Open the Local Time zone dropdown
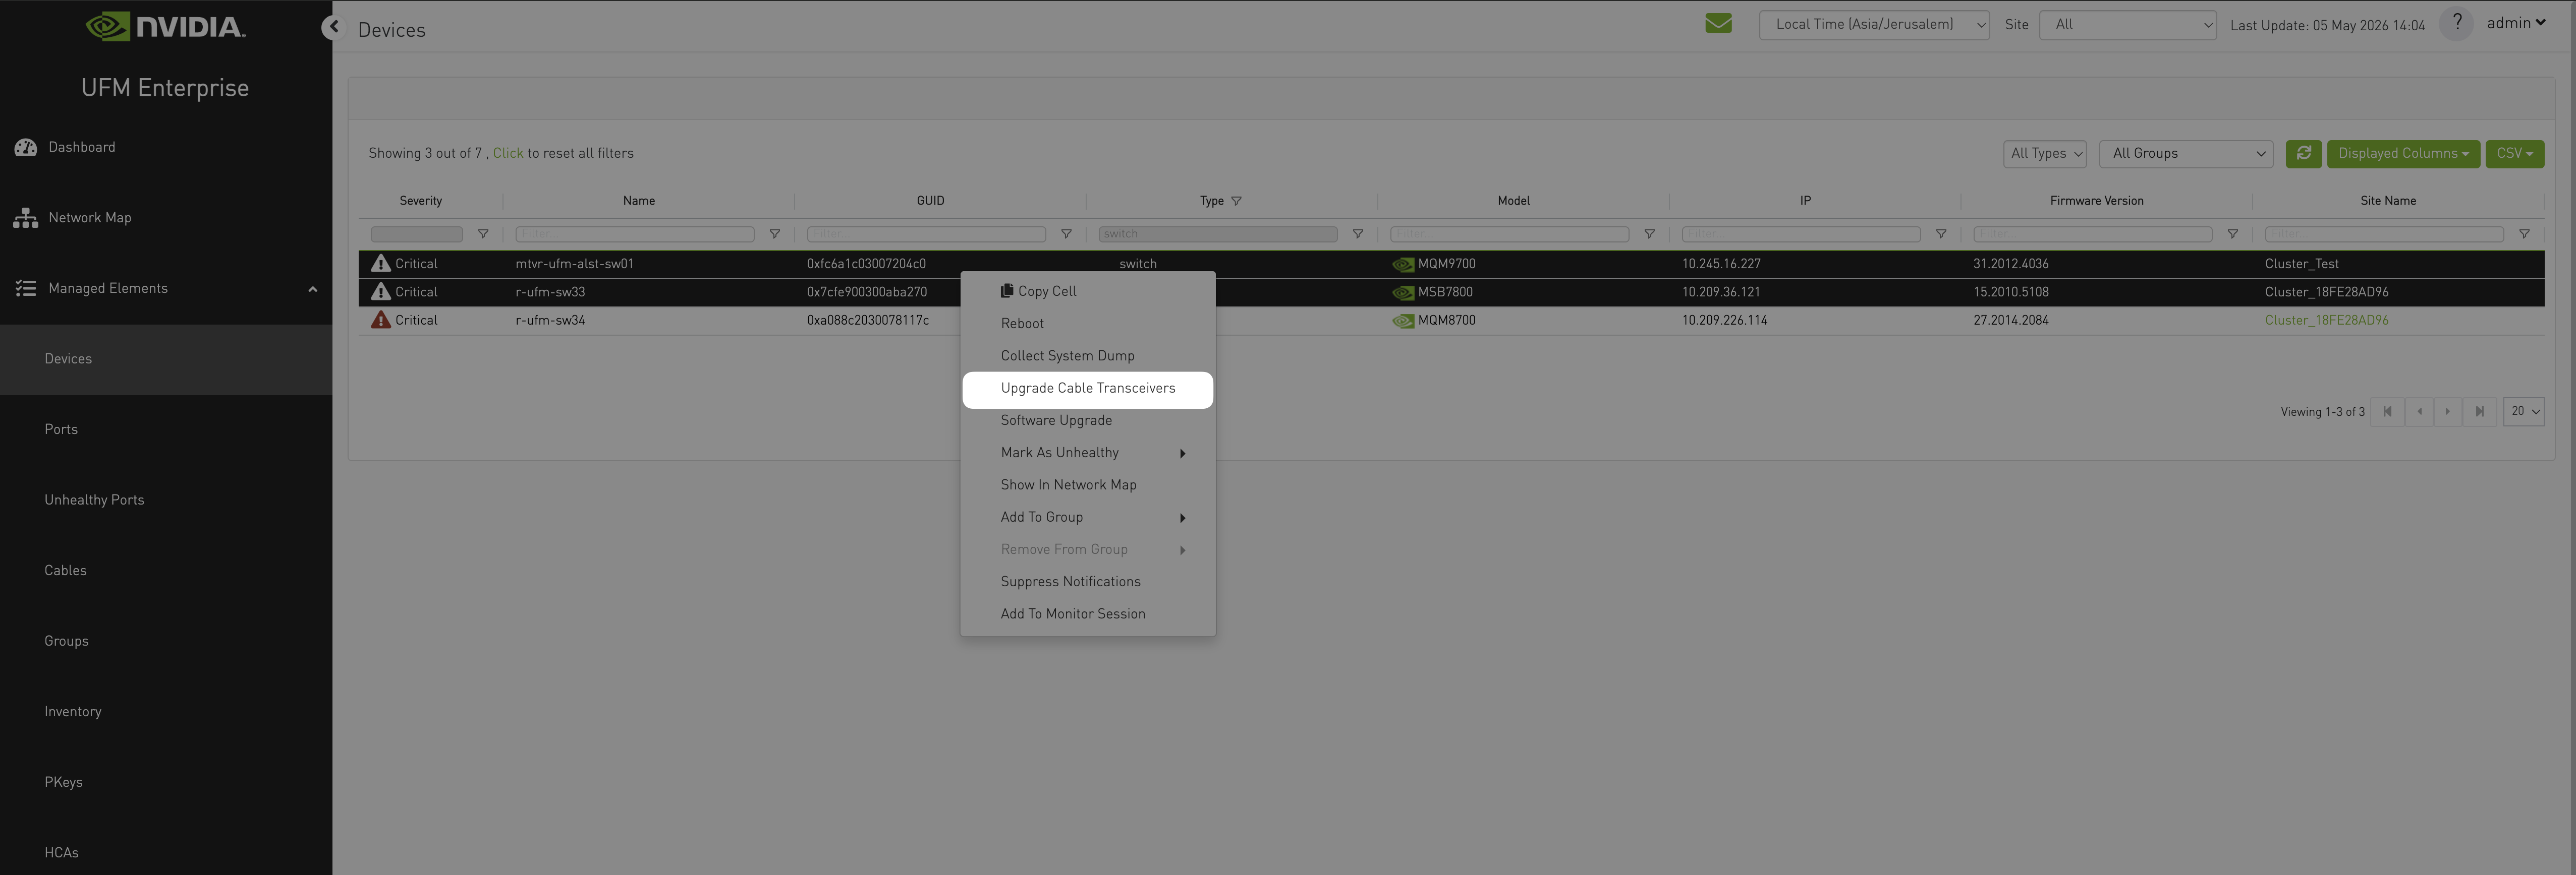 point(1874,25)
